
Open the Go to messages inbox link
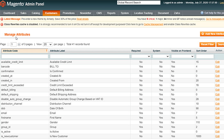click(x=215, y=19)
